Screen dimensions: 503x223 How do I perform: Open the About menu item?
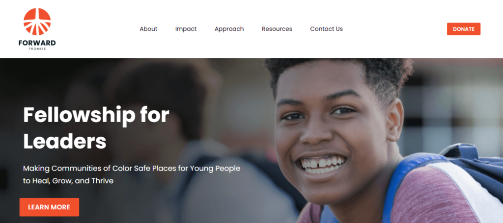tap(148, 29)
